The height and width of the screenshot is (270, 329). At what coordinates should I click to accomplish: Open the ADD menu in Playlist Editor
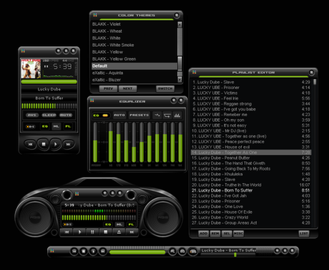(x=203, y=234)
